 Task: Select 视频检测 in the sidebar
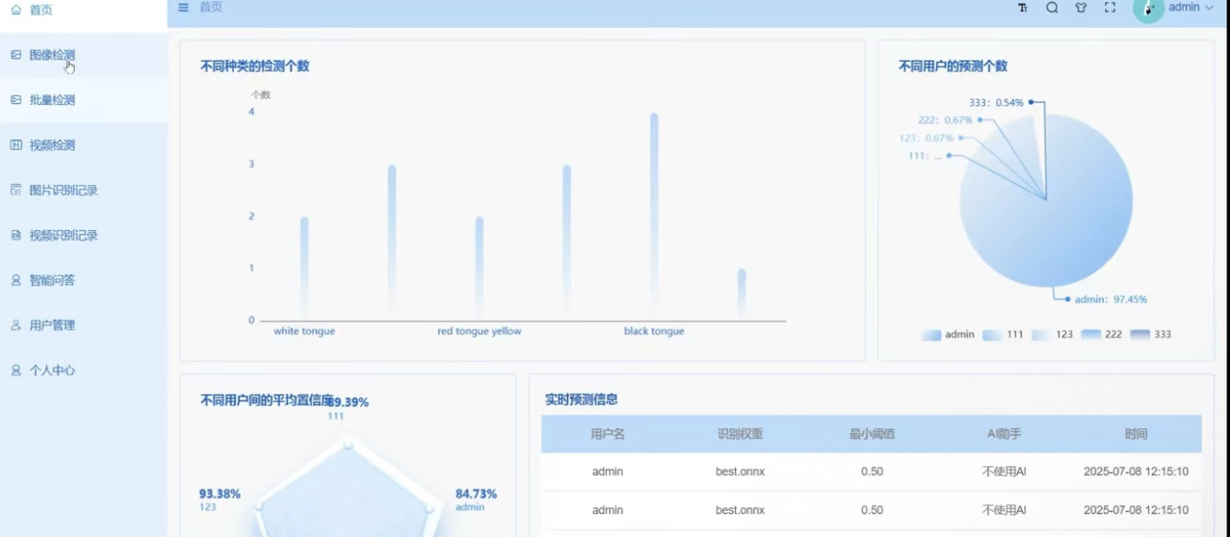point(84,145)
